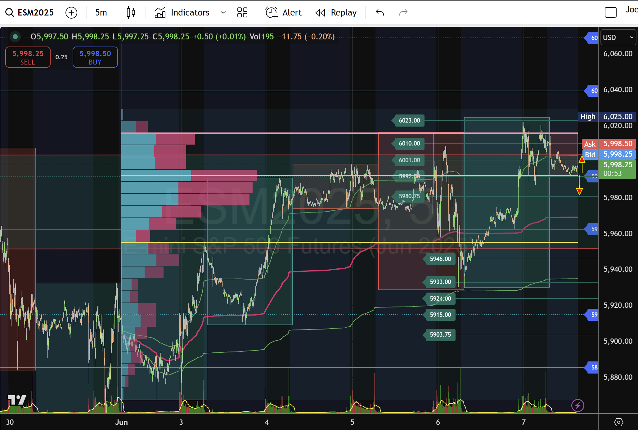Click the redo arrow
The width and height of the screenshot is (638, 430).
[403, 12]
